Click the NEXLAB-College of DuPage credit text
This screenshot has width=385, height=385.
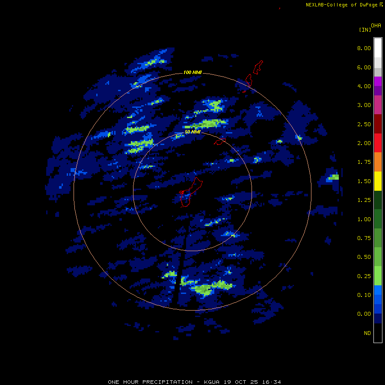click(341, 5)
